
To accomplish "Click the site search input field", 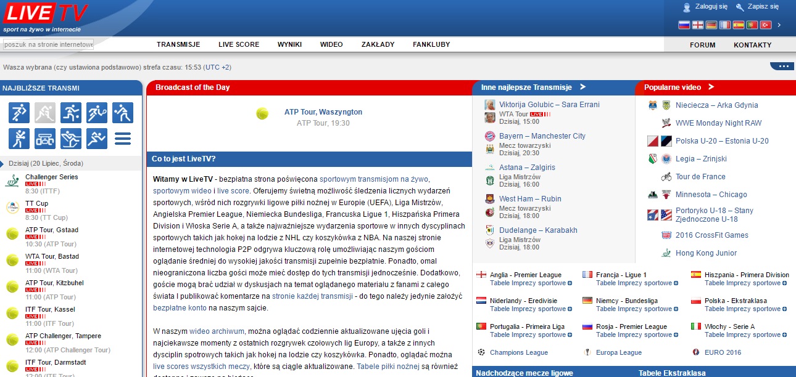I will click(48, 44).
